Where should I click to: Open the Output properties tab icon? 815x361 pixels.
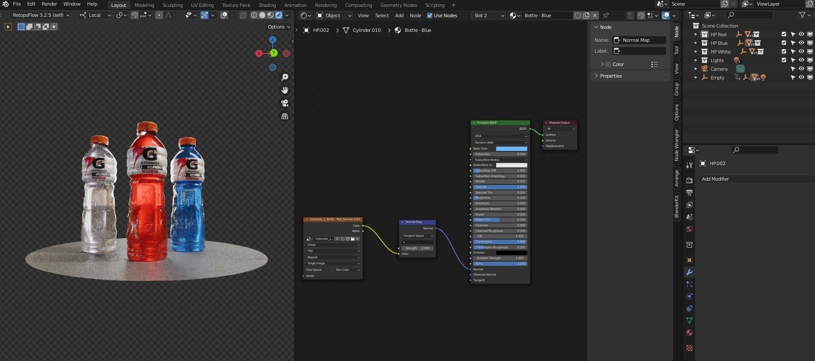(689, 192)
